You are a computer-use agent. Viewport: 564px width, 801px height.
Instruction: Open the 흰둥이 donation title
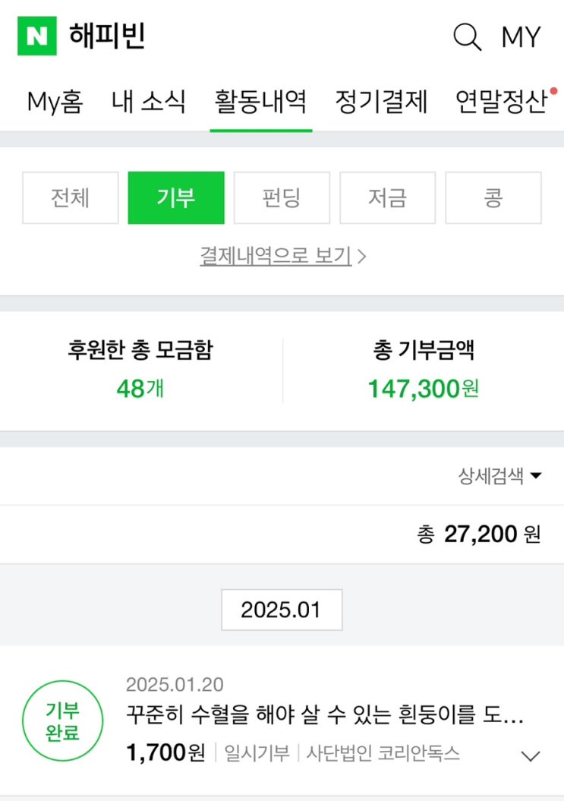325,716
